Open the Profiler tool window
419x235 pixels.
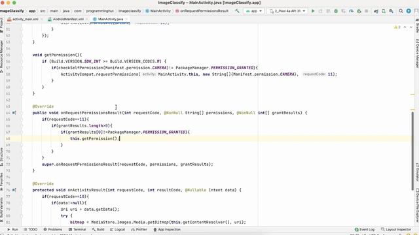(139, 229)
